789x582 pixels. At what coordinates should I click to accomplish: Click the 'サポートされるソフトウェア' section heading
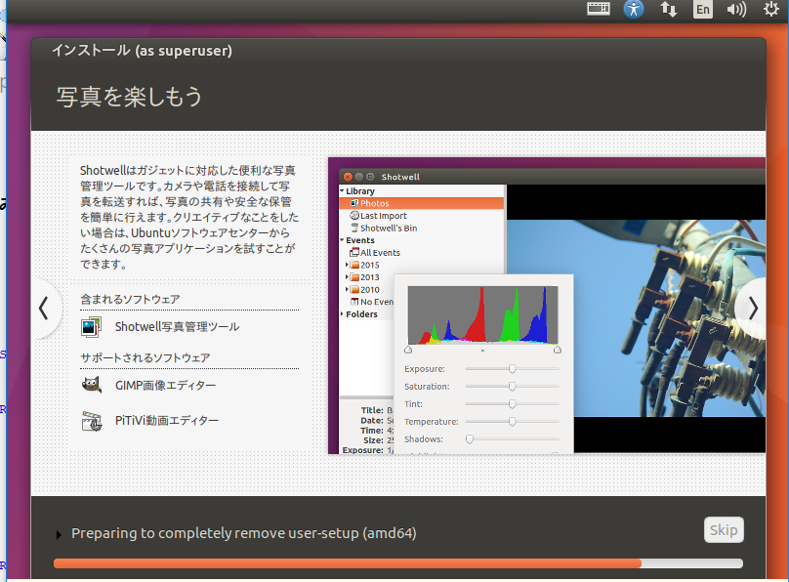[145, 357]
